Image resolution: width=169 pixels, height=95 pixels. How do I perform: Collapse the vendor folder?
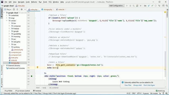click(7, 21)
